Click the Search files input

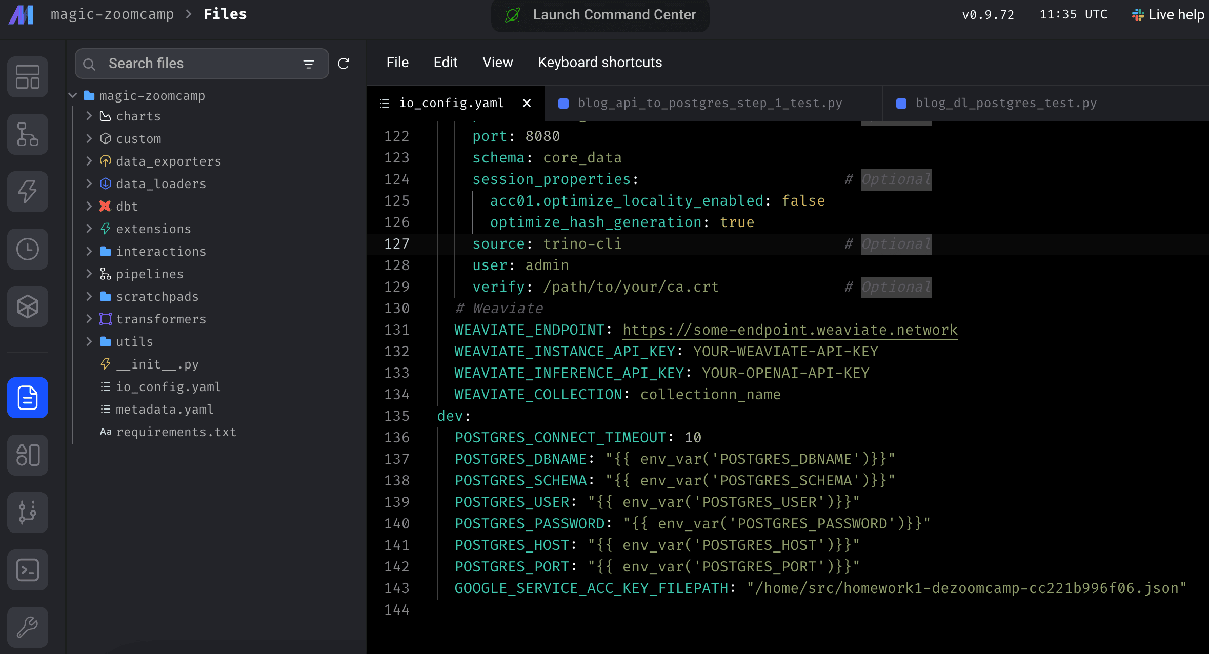coord(201,64)
